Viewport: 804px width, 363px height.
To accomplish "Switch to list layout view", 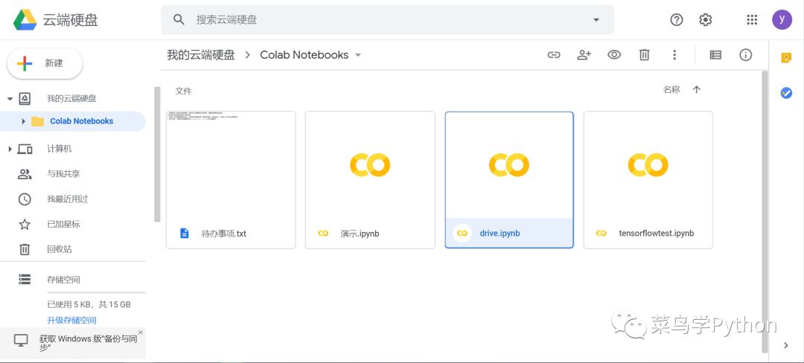I will (x=715, y=55).
